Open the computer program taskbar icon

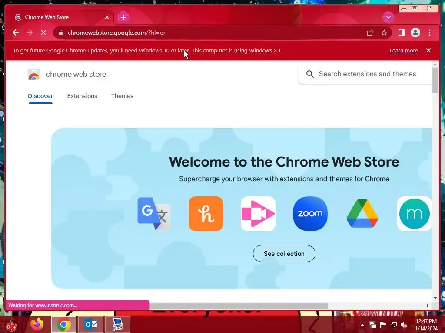pos(117,324)
